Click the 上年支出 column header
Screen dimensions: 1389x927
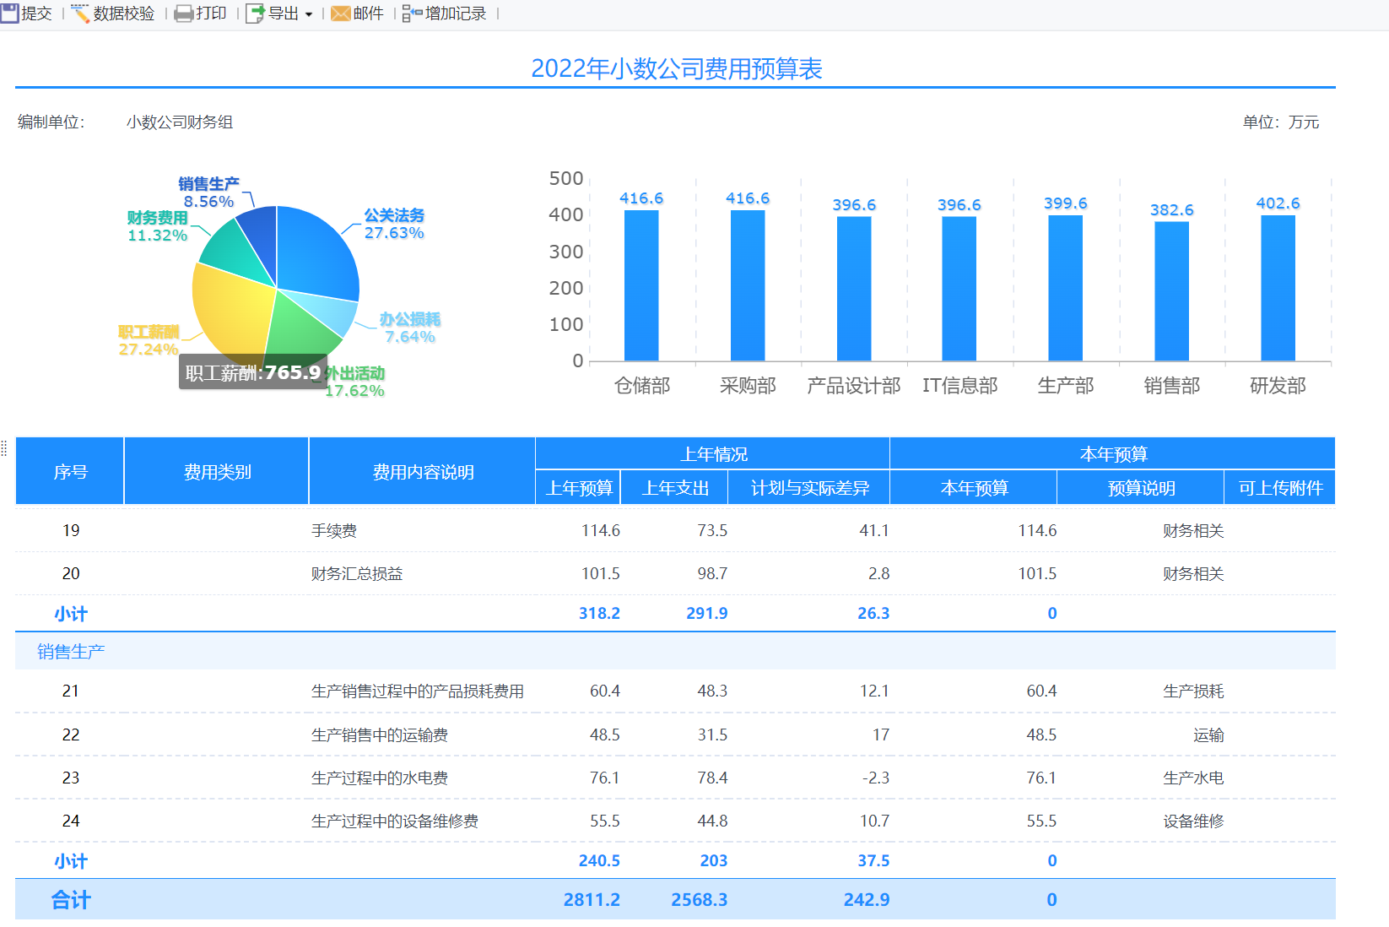(x=674, y=488)
